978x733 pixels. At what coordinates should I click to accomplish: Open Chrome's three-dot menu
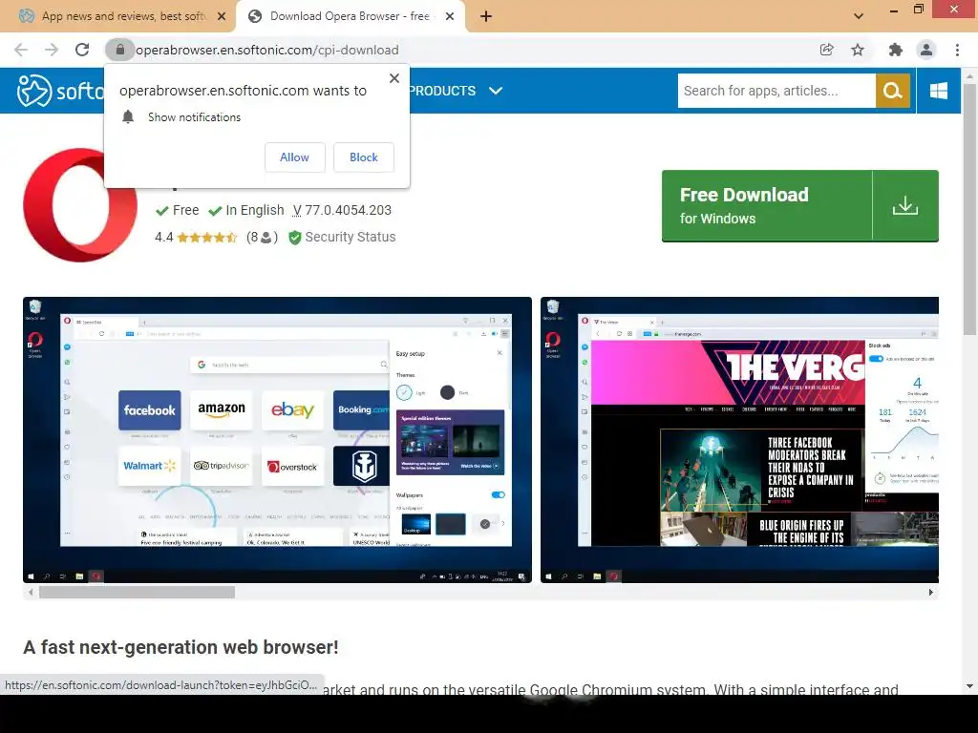point(957,50)
